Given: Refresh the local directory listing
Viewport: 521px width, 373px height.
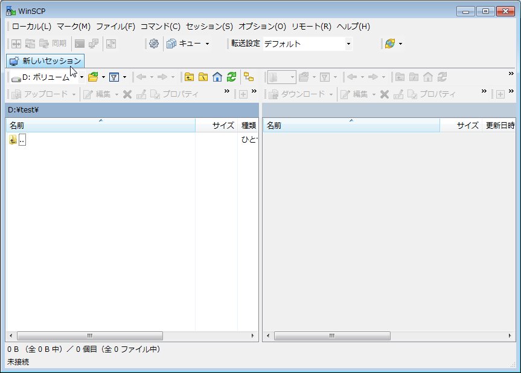Looking at the screenshot, I should point(231,77).
